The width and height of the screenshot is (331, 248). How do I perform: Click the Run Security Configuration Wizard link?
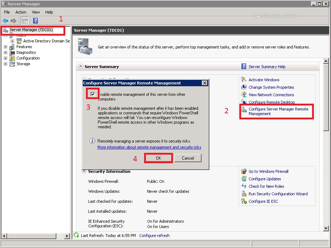point(278,194)
